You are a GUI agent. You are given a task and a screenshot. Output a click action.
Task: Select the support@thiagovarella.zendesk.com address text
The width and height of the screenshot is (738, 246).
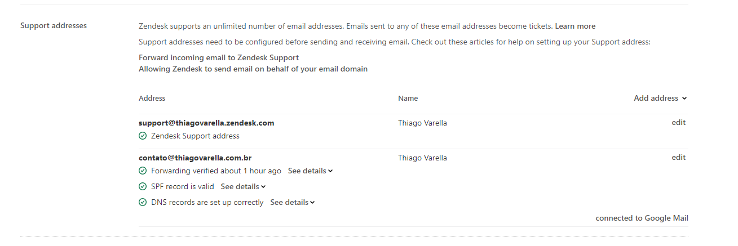(206, 123)
